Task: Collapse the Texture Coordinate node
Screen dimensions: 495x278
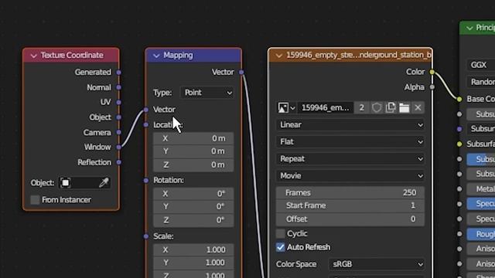Action: click(x=33, y=56)
